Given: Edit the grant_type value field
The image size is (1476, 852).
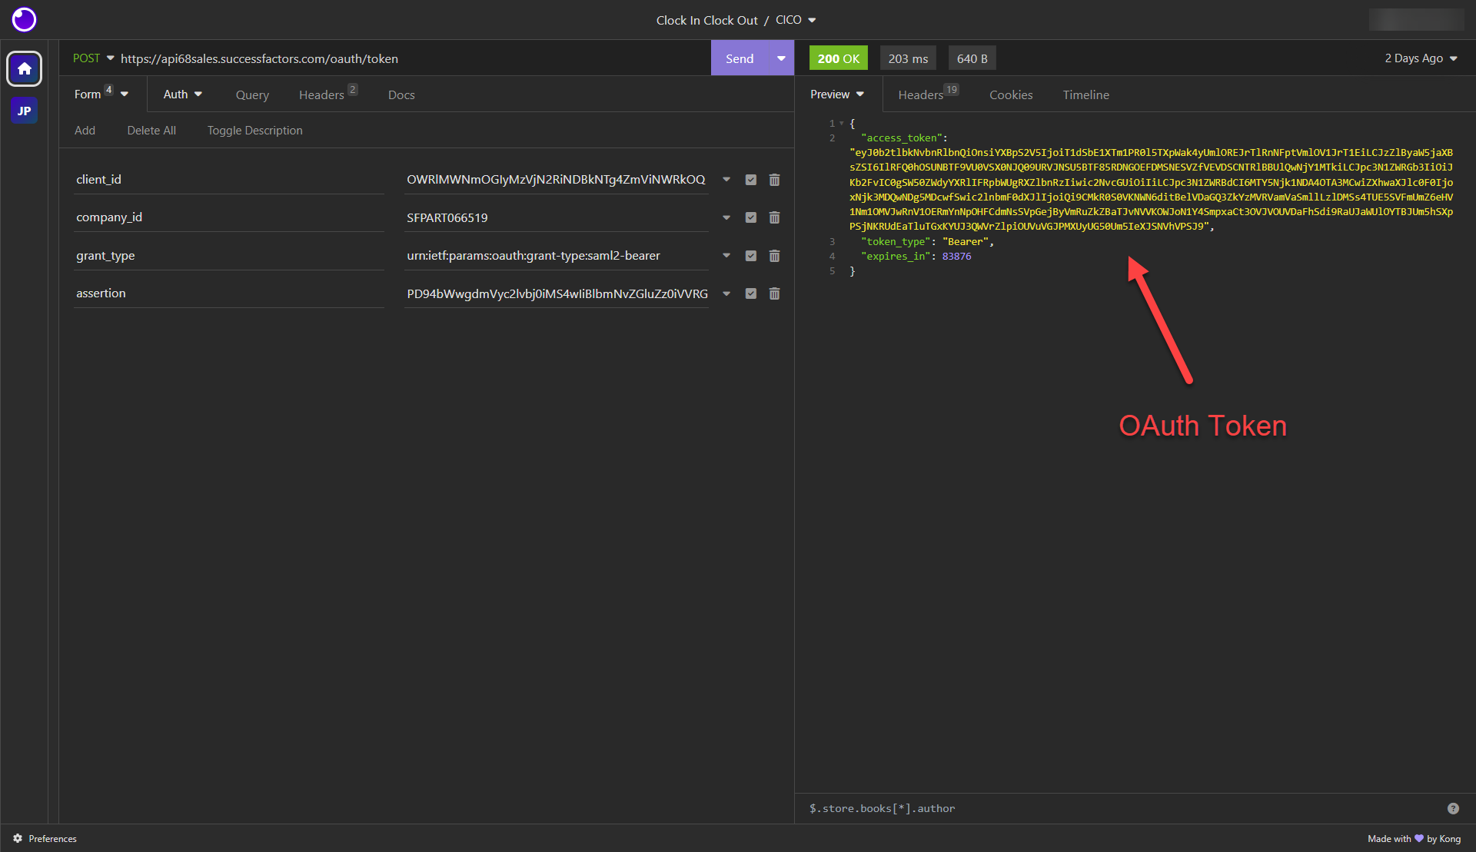Looking at the screenshot, I should (x=557, y=256).
